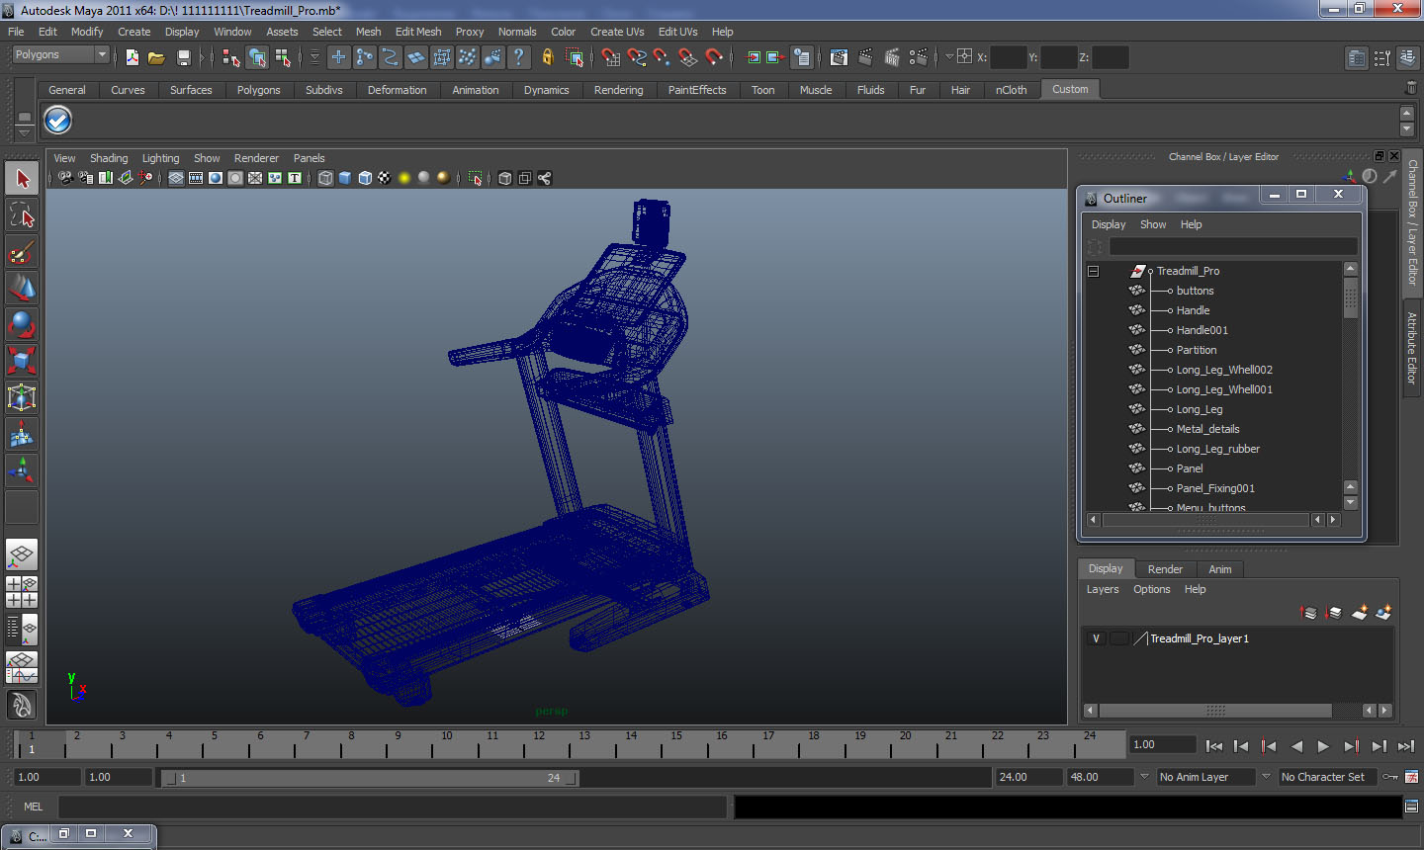
Task: Toggle the Attribute Editor side tab
Action: tap(1412, 348)
